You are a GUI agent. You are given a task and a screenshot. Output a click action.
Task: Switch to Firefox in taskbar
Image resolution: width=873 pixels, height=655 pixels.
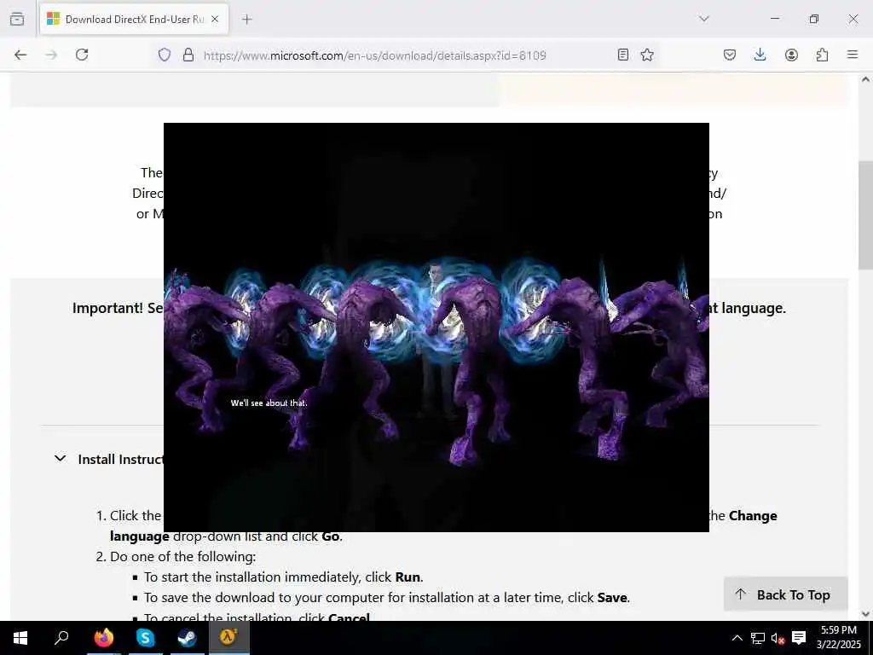(x=103, y=638)
